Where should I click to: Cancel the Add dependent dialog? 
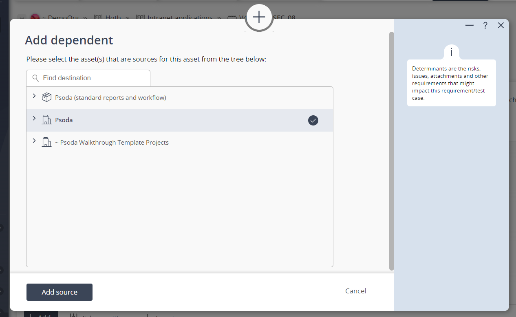click(x=355, y=291)
